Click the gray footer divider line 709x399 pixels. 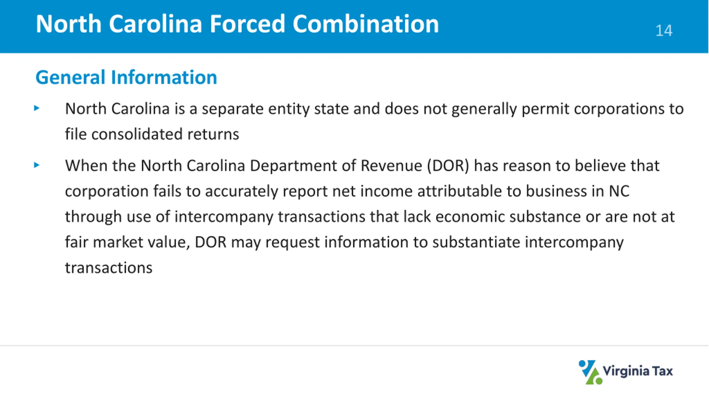click(x=354, y=346)
